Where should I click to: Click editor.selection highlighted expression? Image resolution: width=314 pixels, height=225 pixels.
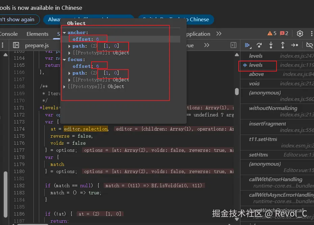coord(86,129)
